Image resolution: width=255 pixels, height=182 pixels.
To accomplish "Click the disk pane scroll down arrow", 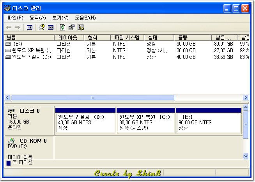I will click(246, 156).
